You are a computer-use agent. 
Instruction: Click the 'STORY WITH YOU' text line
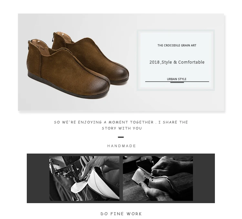pyautogui.click(x=122, y=128)
